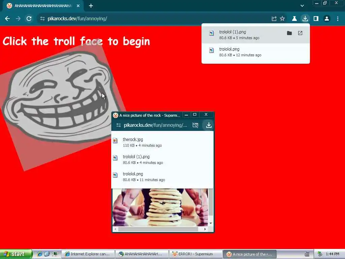
Task: Click the on-screen keyboard tray icon
Action: [307, 254]
